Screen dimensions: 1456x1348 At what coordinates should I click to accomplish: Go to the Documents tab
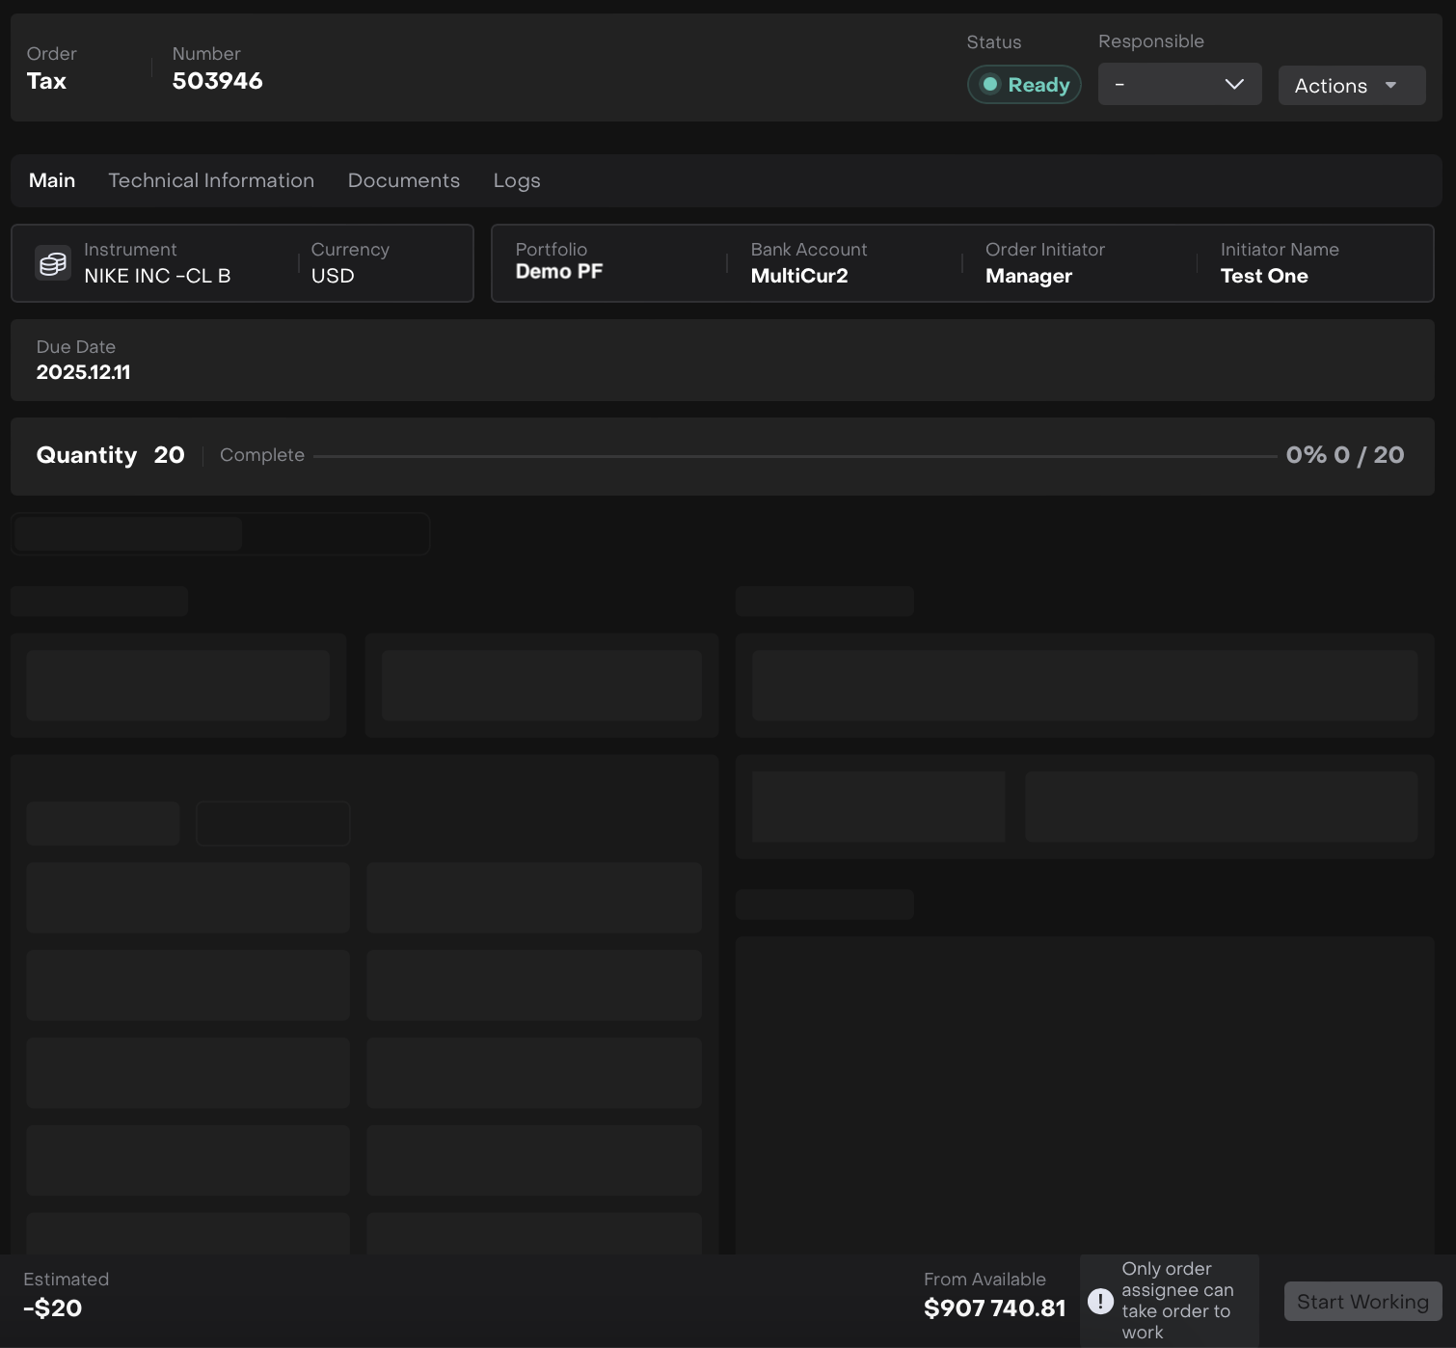pyautogui.click(x=403, y=180)
